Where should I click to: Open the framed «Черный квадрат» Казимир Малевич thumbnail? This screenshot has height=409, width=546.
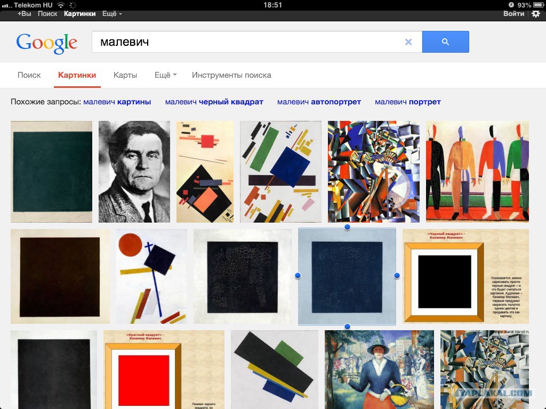[x=465, y=276]
